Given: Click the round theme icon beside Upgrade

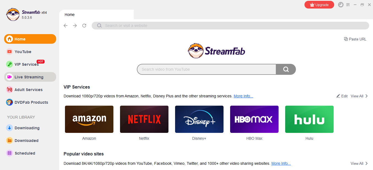Looking at the screenshot, I should pyautogui.click(x=341, y=5).
